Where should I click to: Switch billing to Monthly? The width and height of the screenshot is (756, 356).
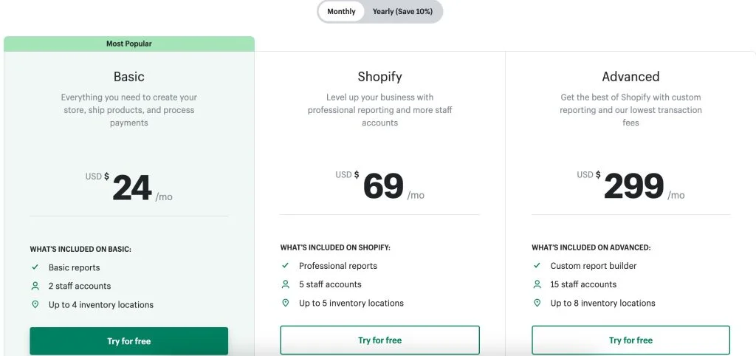(x=341, y=12)
